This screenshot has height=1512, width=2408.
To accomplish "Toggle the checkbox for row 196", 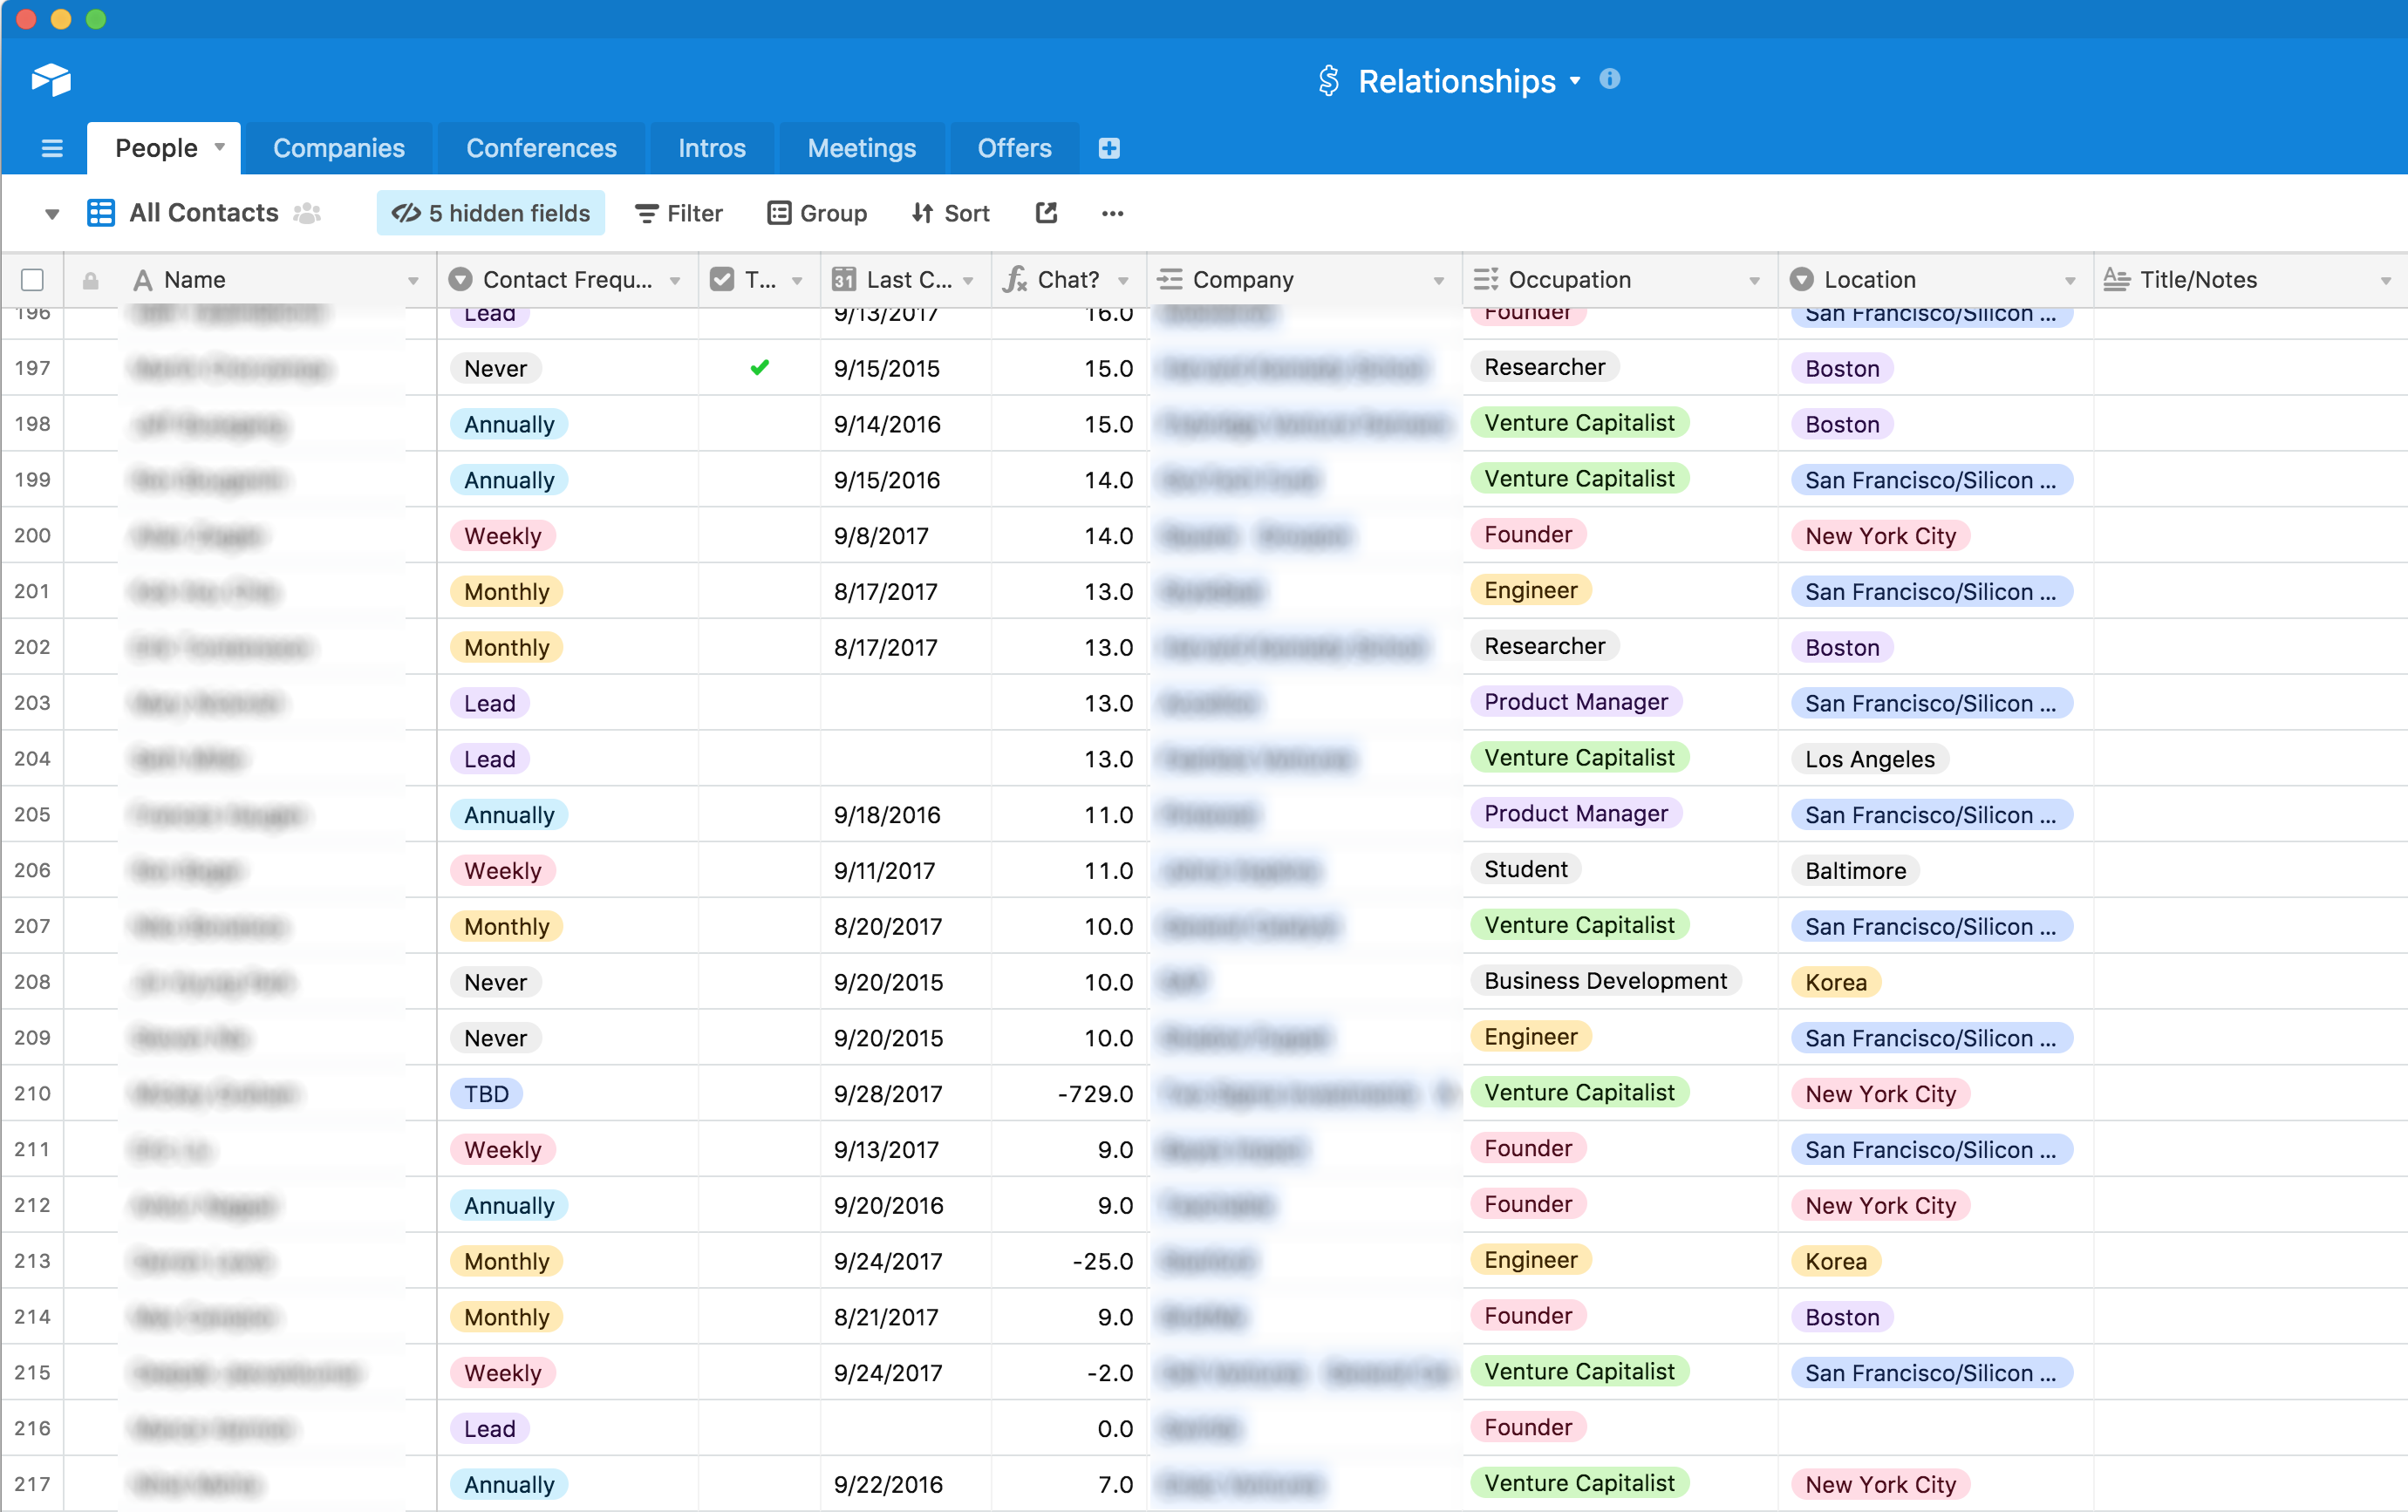I will tap(37, 312).
